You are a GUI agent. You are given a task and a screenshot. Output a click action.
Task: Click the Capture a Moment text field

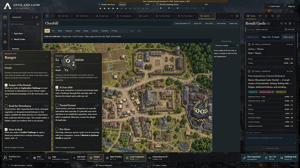click(x=270, y=139)
